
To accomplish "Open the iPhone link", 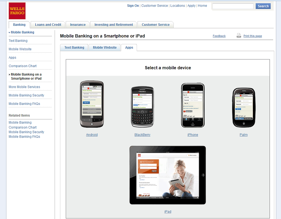I will 193,135.
